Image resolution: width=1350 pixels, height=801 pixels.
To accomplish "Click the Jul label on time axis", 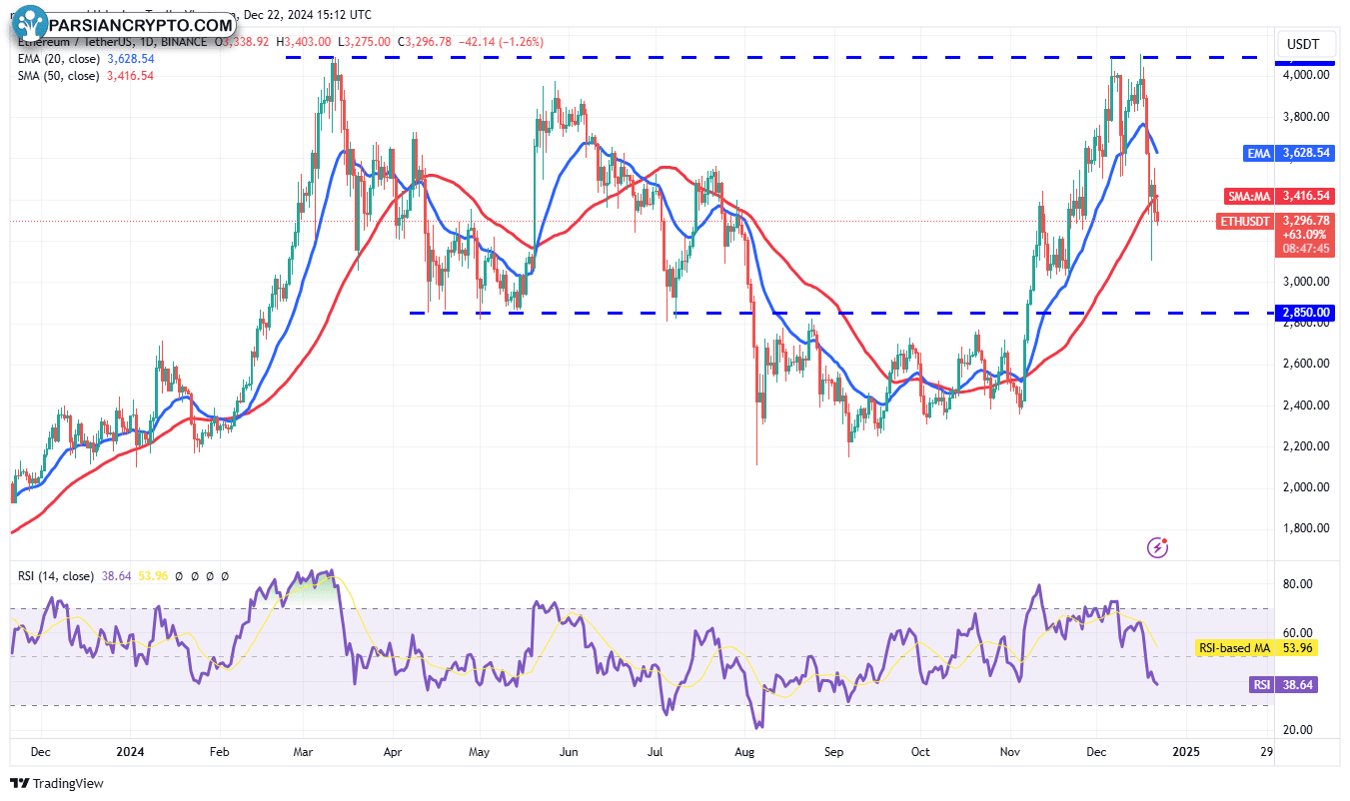I will click(656, 750).
